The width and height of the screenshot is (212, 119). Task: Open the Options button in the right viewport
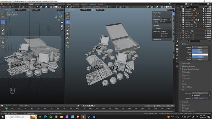(x=171, y=10)
